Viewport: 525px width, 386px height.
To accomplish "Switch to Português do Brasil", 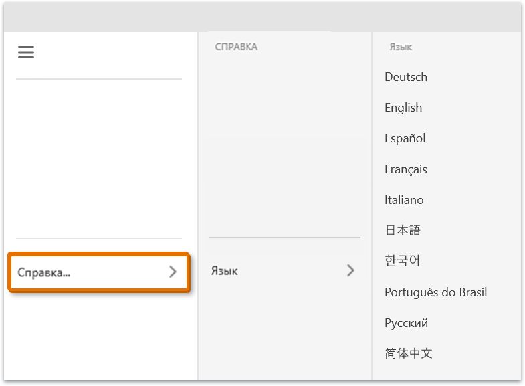I will (436, 292).
